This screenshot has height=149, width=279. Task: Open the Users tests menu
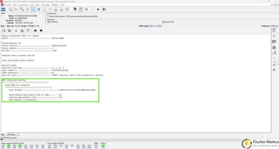[x=46, y=5]
